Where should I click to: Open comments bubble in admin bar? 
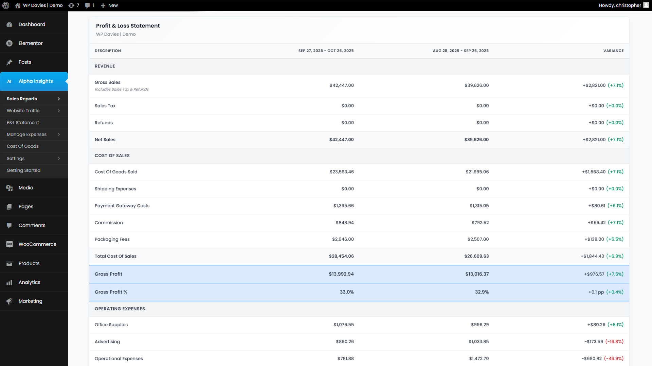click(88, 5)
